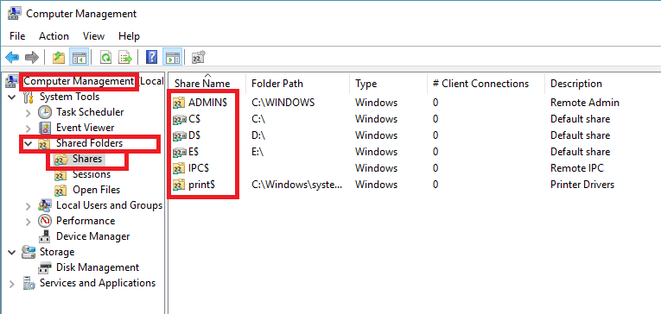661x314 pixels.
Task: Click the Device Manager icon
Action: (x=45, y=236)
